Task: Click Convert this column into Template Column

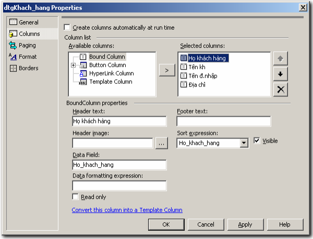Action: point(127,210)
